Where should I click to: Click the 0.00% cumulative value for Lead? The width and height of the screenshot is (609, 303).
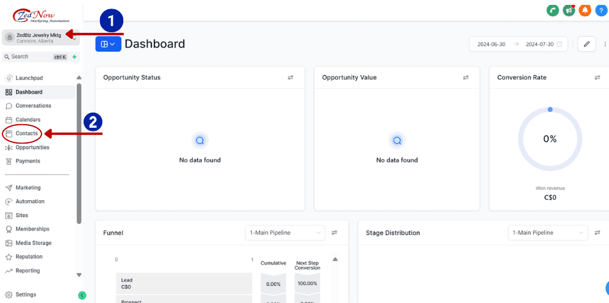click(273, 284)
